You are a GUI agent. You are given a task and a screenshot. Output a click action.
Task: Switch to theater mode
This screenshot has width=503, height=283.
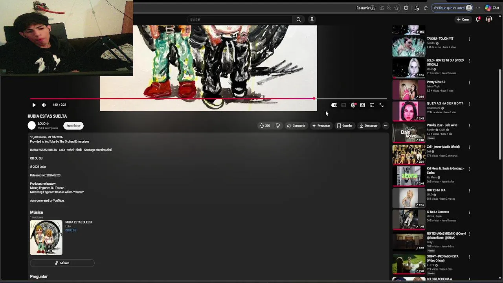362,105
